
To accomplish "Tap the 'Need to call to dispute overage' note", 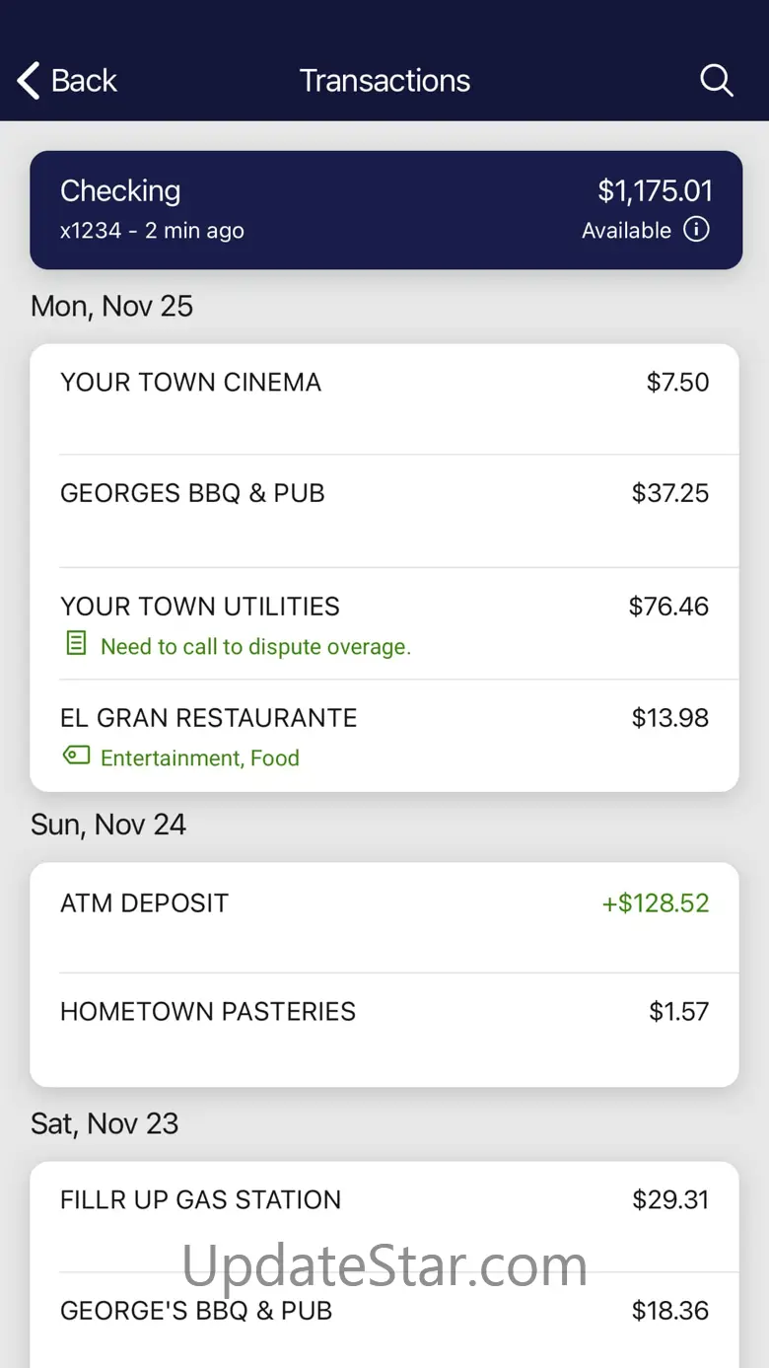I will point(255,647).
